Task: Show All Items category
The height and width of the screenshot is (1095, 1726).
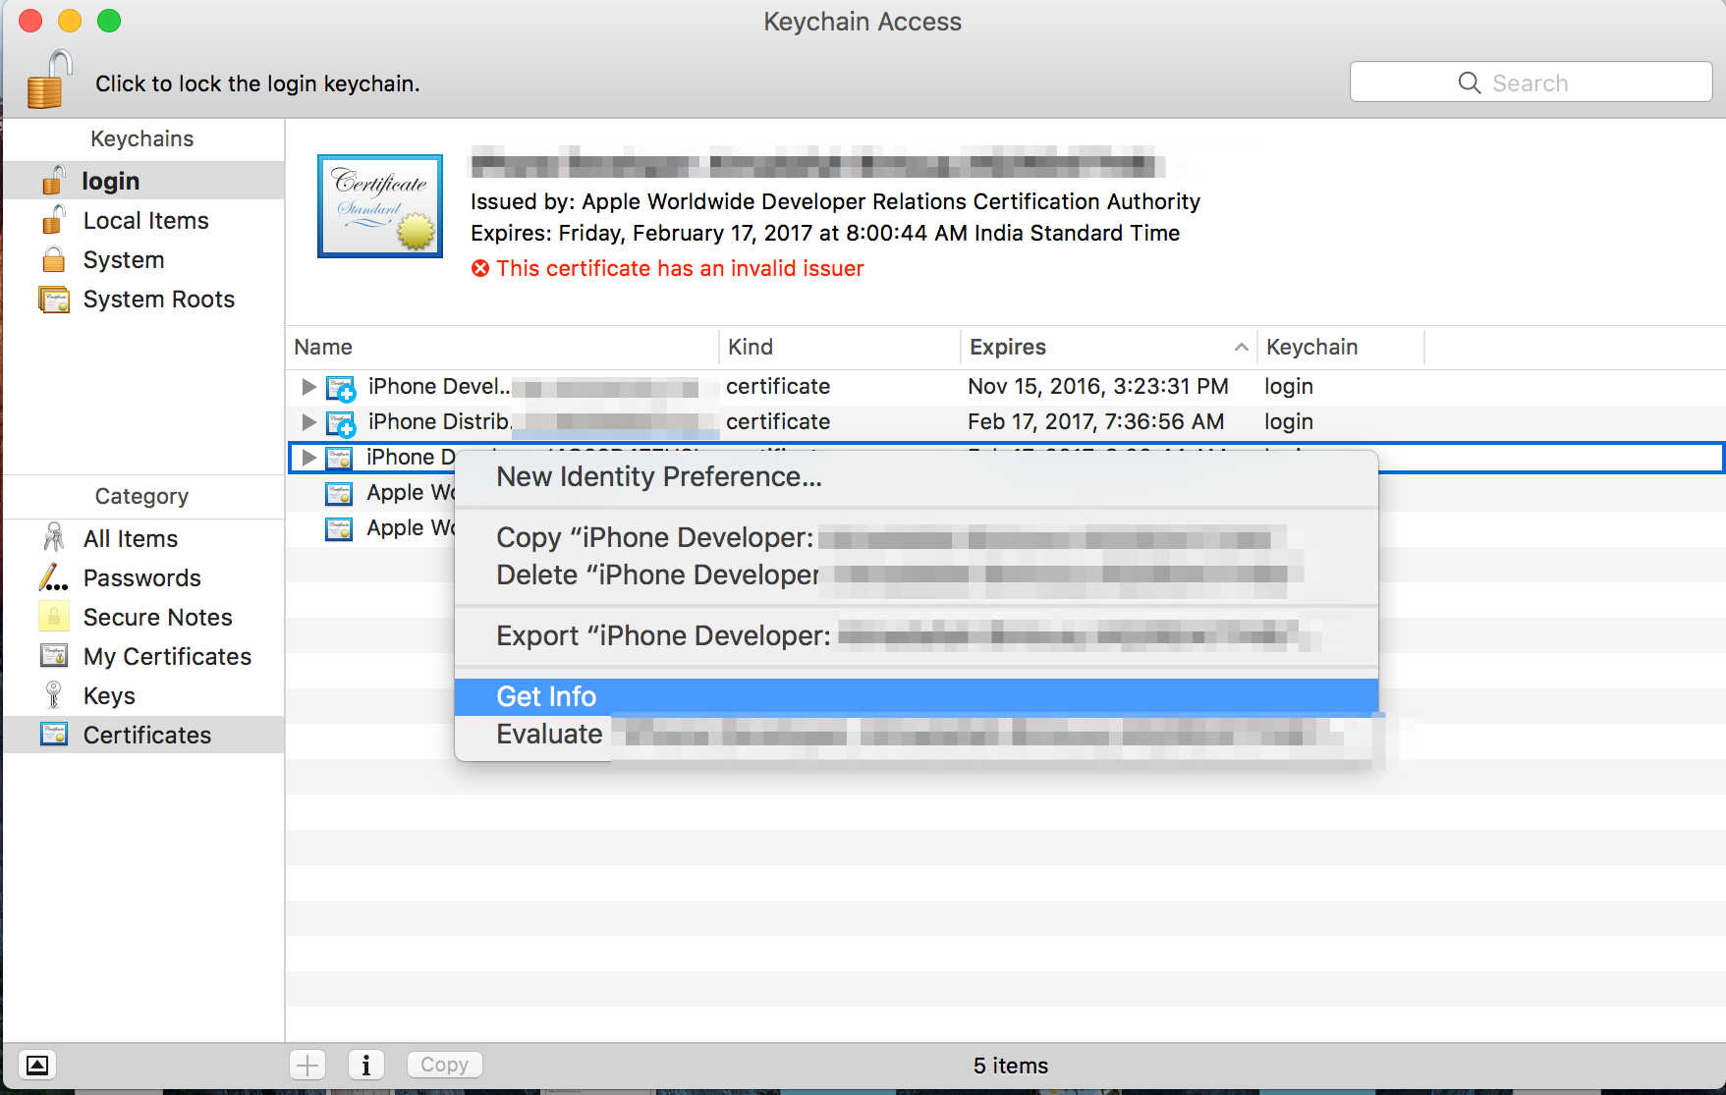Action: point(143,538)
